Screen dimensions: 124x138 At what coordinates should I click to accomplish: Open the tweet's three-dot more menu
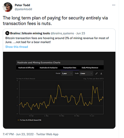(x=114, y=5)
